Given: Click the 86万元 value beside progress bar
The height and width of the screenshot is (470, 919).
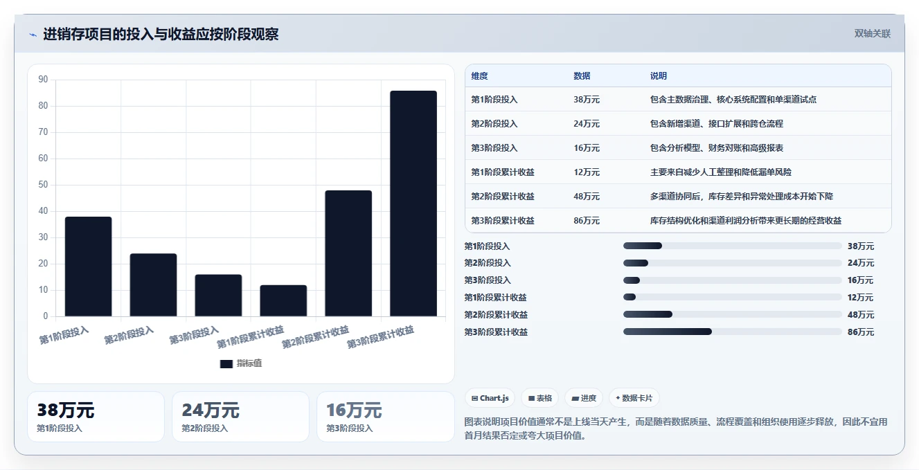Looking at the screenshot, I should tap(861, 332).
